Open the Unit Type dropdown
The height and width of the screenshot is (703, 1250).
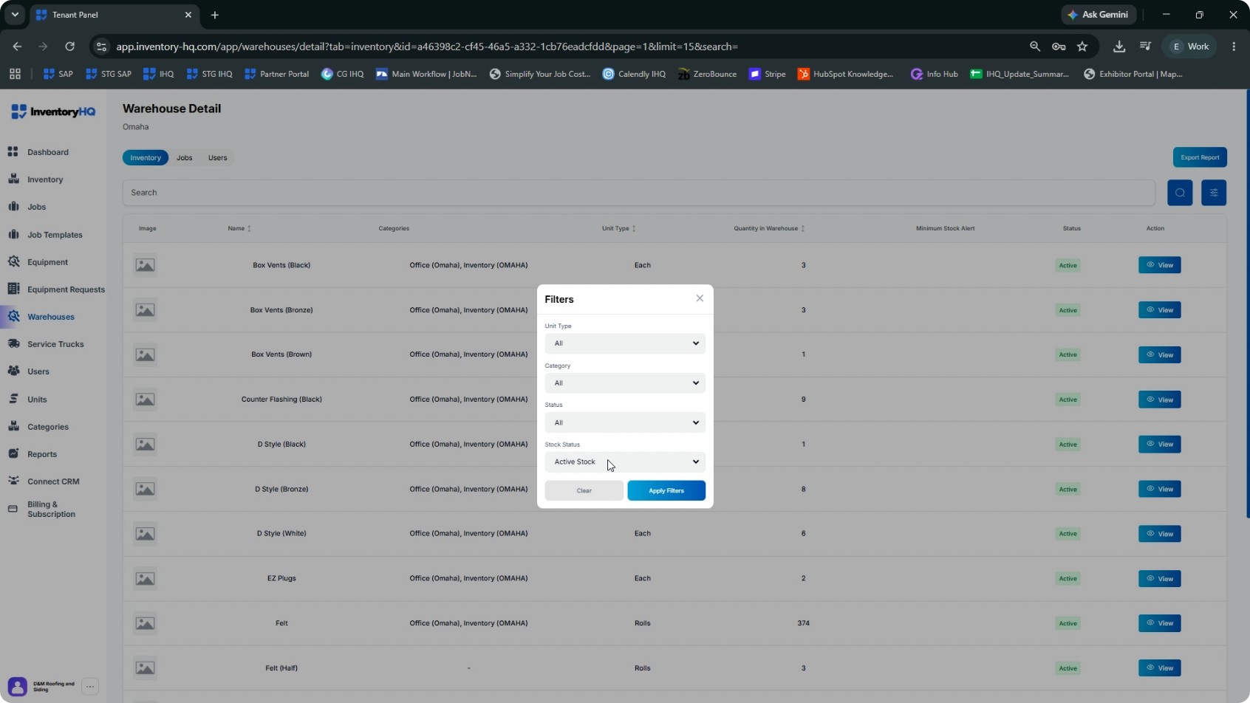(x=625, y=343)
